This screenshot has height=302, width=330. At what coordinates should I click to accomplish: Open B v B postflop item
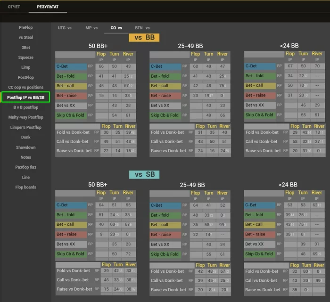coord(25,107)
